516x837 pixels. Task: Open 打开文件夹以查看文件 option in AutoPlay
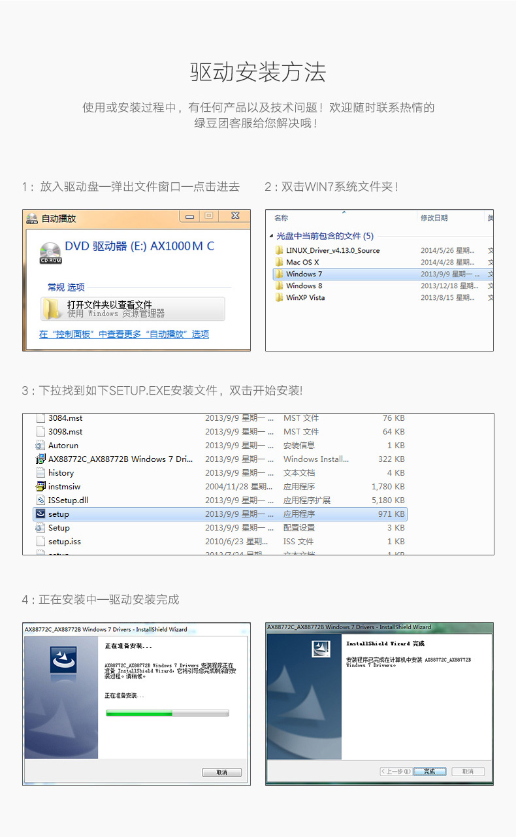tap(133, 308)
